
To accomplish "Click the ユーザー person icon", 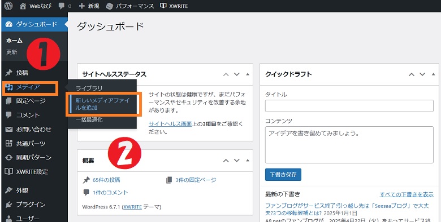I will [9, 219].
